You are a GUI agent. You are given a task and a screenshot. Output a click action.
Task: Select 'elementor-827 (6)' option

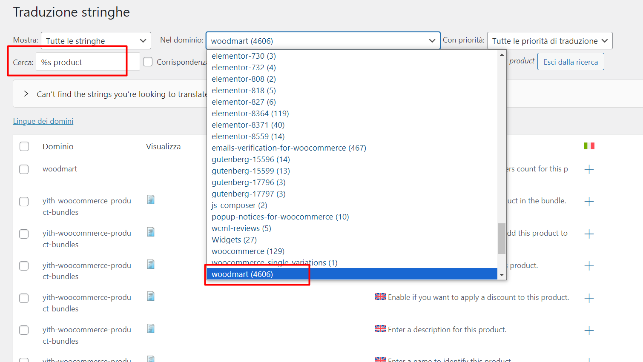pos(352,102)
